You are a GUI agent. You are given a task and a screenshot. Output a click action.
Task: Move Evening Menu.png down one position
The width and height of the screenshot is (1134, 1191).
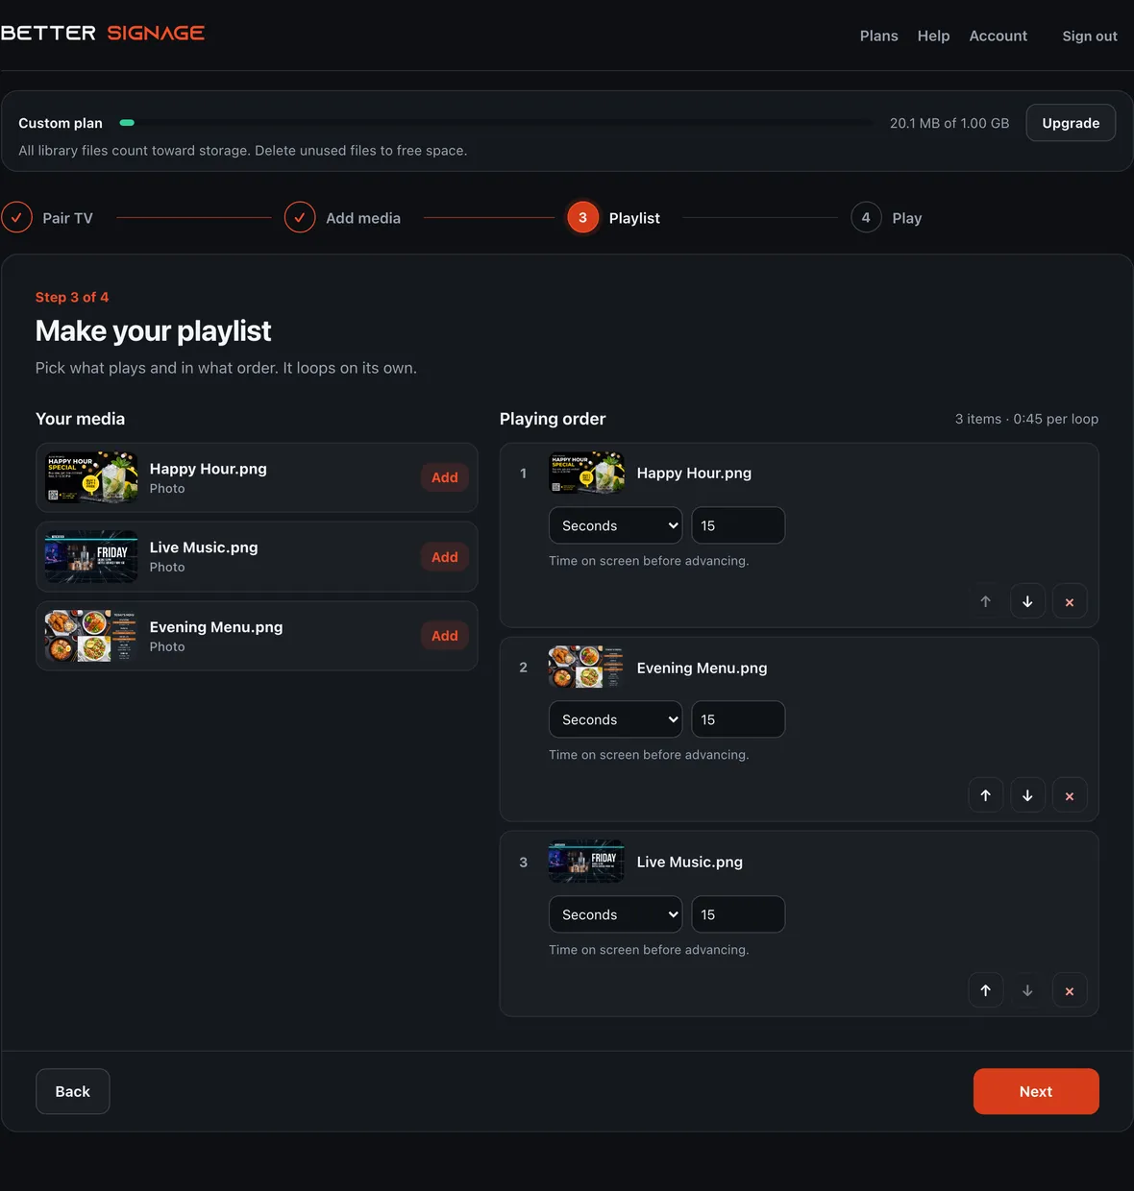(1027, 795)
